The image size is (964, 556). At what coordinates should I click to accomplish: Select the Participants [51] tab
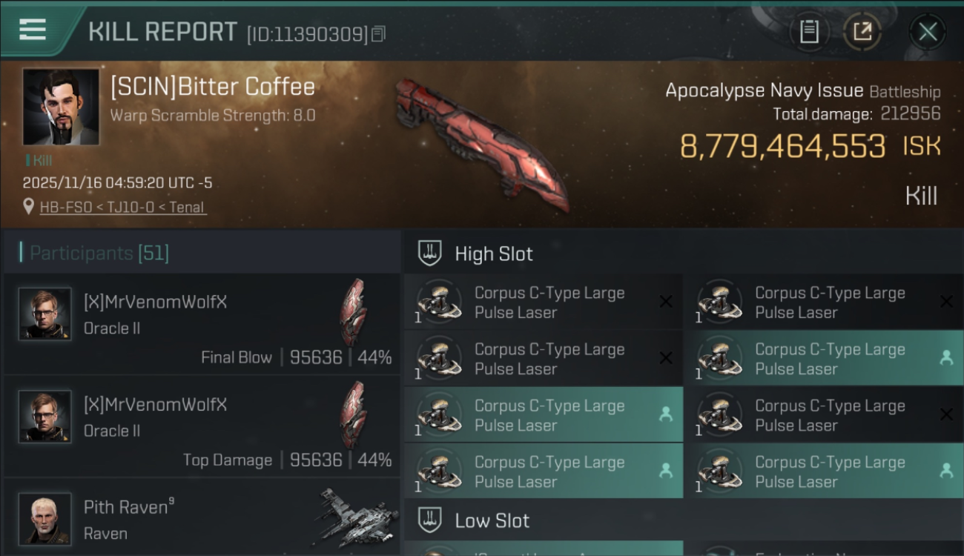coord(99,254)
